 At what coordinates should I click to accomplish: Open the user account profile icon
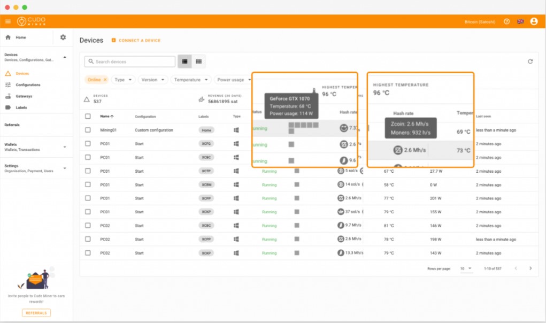[534, 21]
